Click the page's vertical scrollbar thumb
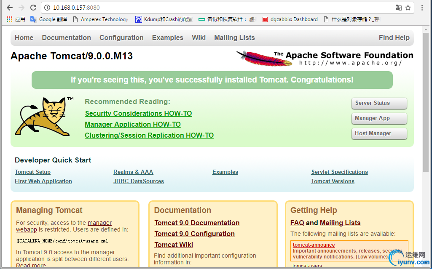 [x=426, y=102]
